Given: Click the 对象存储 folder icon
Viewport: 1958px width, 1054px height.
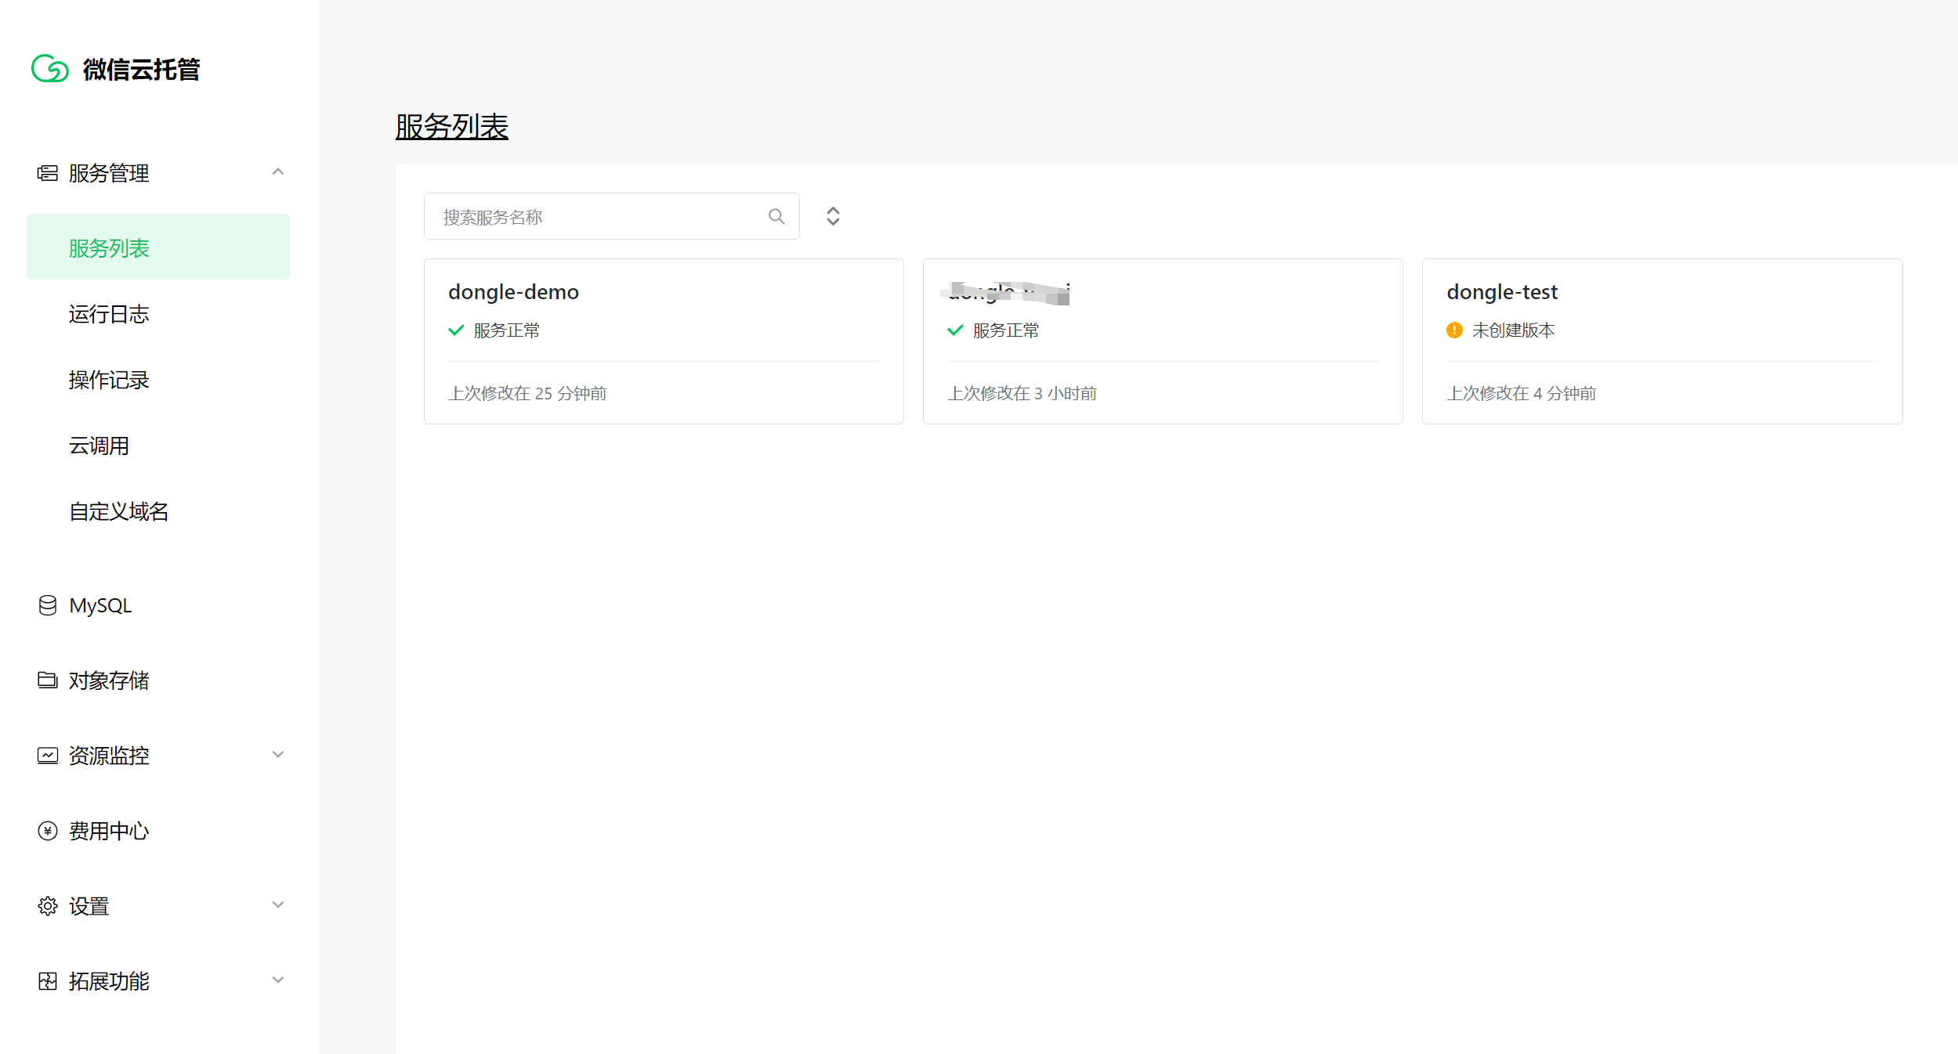Looking at the screenshot, I should point(48,680).
